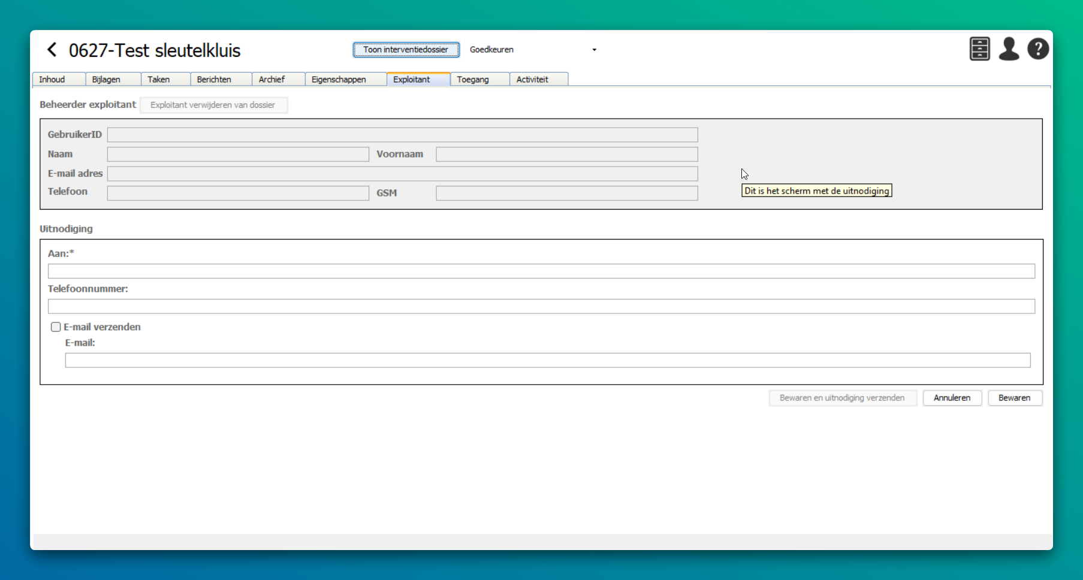This screenshot has height=580, width=1083.
Task: Click Bewaren en uitnodiging verzenden button
Action: [x=843, y=398]
